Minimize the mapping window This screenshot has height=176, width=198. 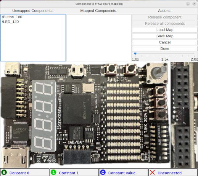coord(188,4)
